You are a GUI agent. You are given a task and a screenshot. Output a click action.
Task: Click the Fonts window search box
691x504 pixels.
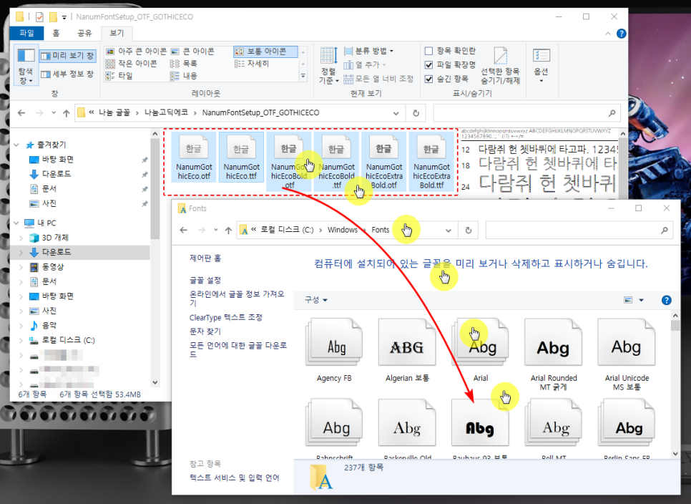(x=579, y=231)
